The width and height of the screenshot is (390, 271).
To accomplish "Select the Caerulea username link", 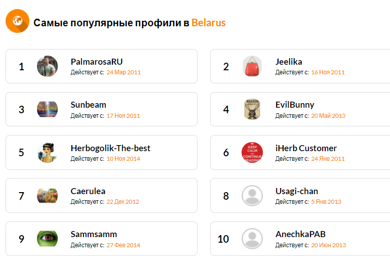I will click(88, 191).
